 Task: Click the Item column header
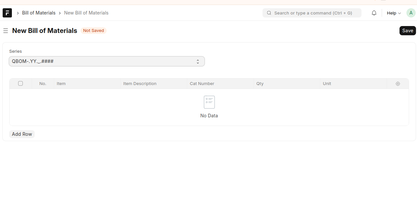tap(61, 84)
